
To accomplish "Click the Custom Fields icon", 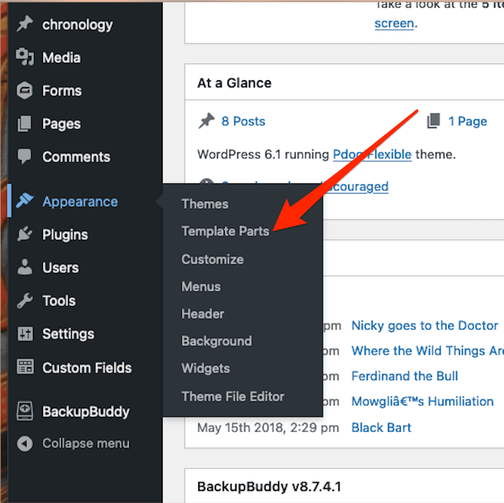I will (x=25, y=367).
